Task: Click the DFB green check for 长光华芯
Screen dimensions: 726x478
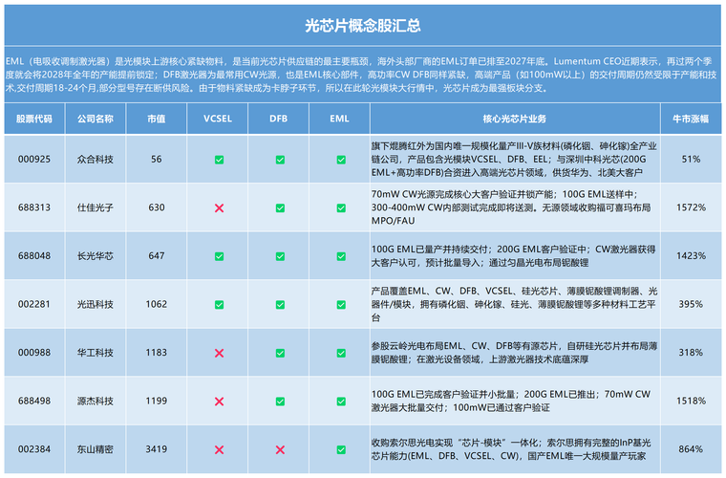Action: (x=280, y=256)
